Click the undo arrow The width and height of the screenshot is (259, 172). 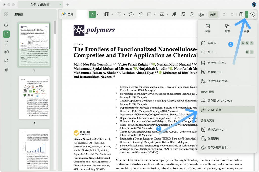224,14
